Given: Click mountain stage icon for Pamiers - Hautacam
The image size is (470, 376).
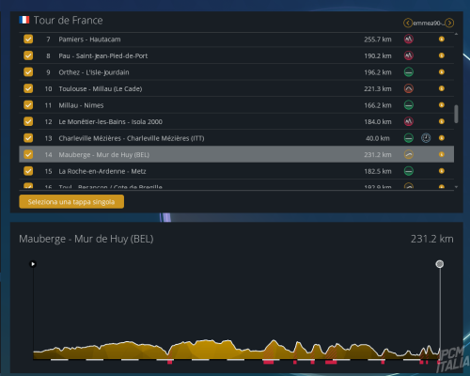Looking at the screenshot, I should (408, 39).
